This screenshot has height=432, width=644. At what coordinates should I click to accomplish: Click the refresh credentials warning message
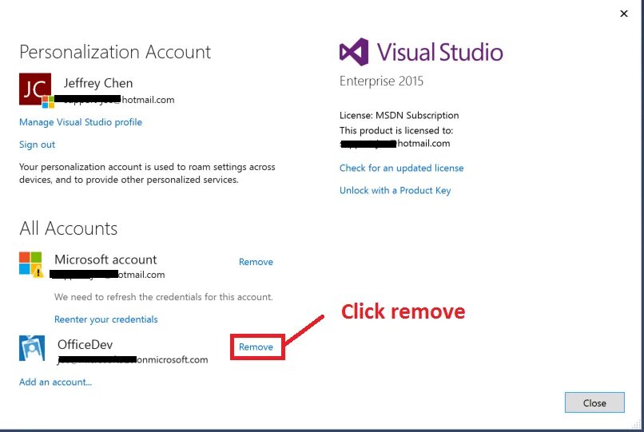click(164, 297)
